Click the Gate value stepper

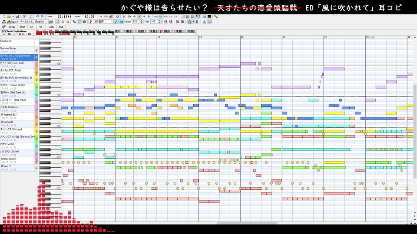(x=142, y=22)
